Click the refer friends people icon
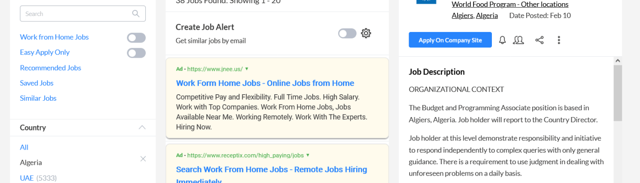Viewport: 640px width, 183px height. point(518,40)
